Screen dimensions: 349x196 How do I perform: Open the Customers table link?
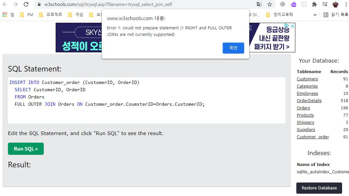point(307,79)
